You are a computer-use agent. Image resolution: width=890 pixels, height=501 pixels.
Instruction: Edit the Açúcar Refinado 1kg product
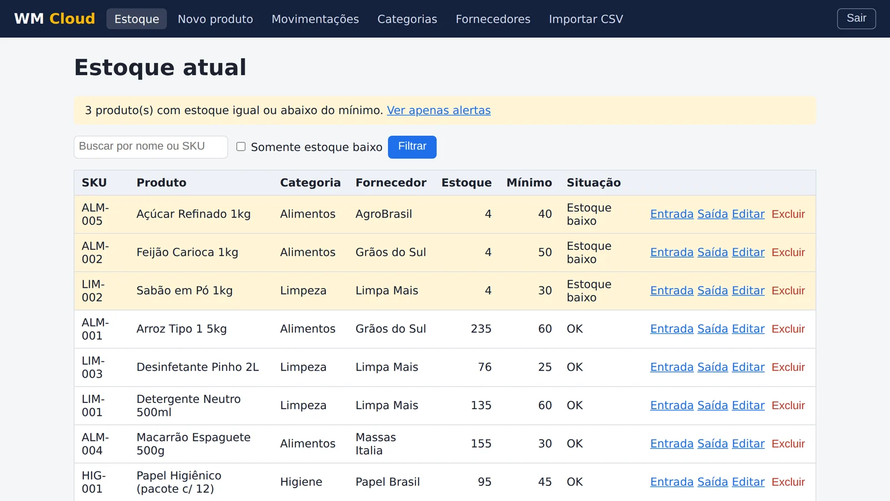748,214
